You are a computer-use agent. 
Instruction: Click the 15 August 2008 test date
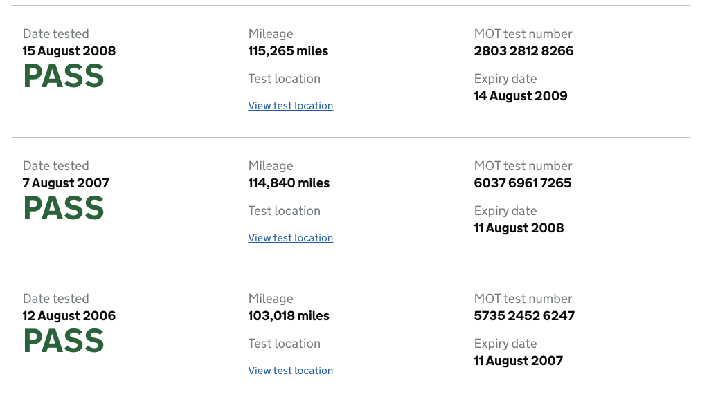pos(69,51)
